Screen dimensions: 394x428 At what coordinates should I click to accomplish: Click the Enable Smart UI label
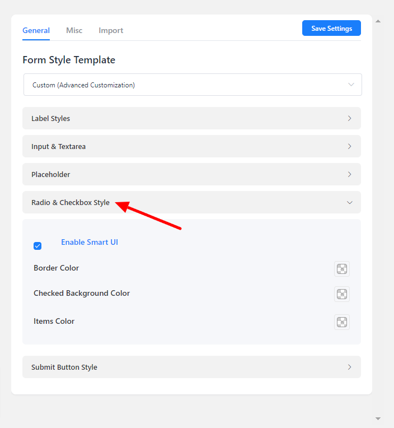click(x=90, y=243)
